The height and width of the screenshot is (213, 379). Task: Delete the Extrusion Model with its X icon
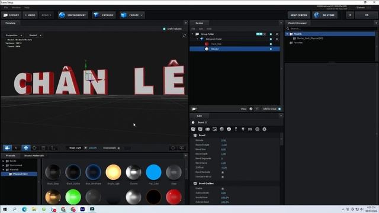pyautogui.click(x=277, y=39)
